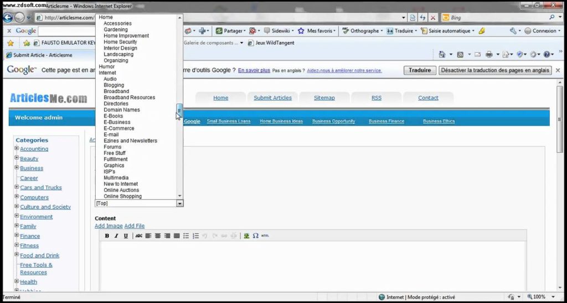Image resolution: width=567 pixels, height=303 pixels.
Task: Click the Traduire button in translation bar
Action: click(x=420, y=70)
